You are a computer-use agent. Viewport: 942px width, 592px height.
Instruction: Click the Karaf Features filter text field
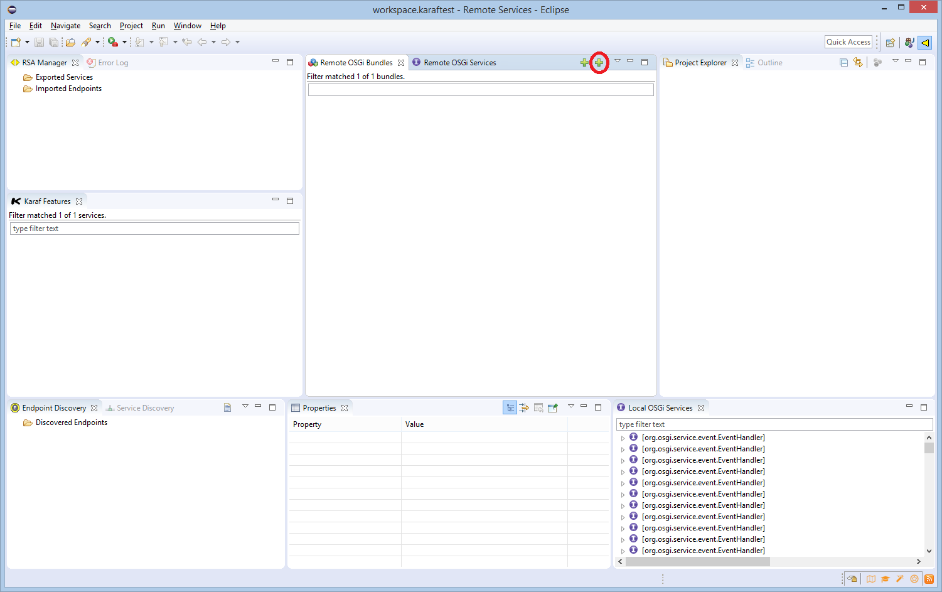coord(154,229)
